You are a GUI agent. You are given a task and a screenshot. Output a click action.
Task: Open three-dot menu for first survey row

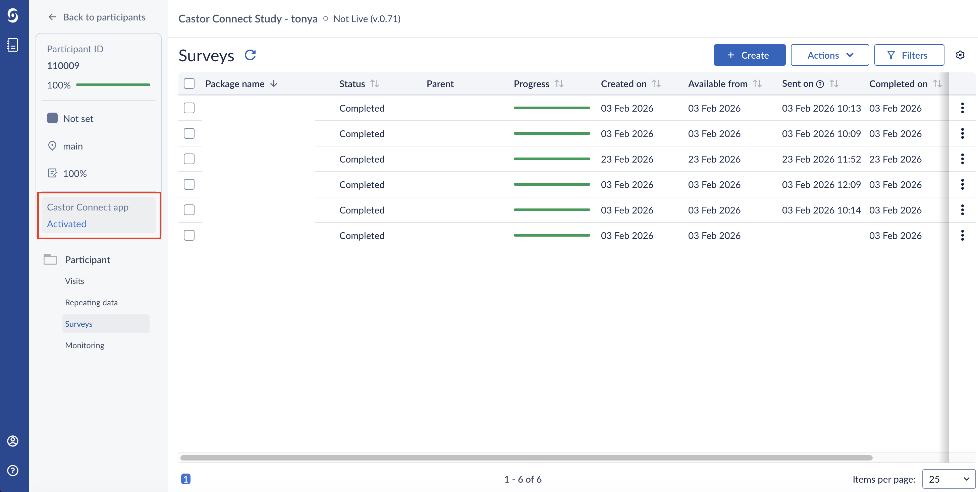coord(962,108)
